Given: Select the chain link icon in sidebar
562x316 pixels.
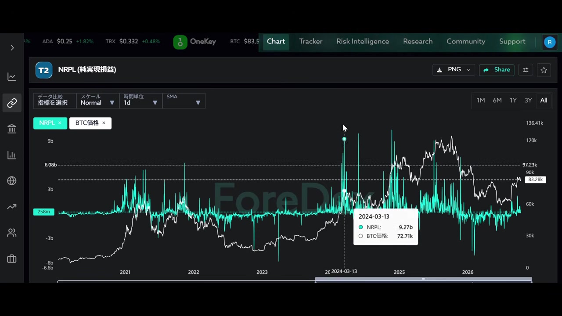Looking at the screenshot, I should coord(12,103).
